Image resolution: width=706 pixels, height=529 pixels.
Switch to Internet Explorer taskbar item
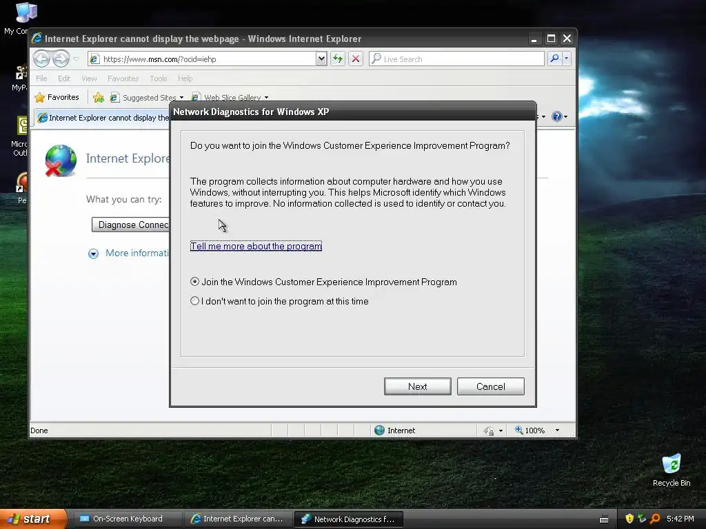[237, 519]
